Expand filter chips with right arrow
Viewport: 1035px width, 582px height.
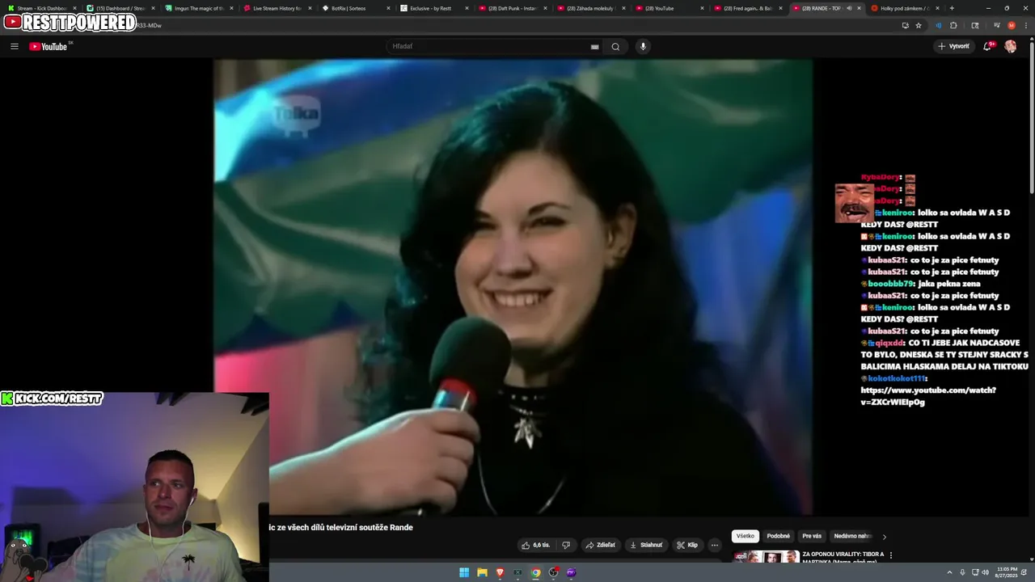coord(884,536)
